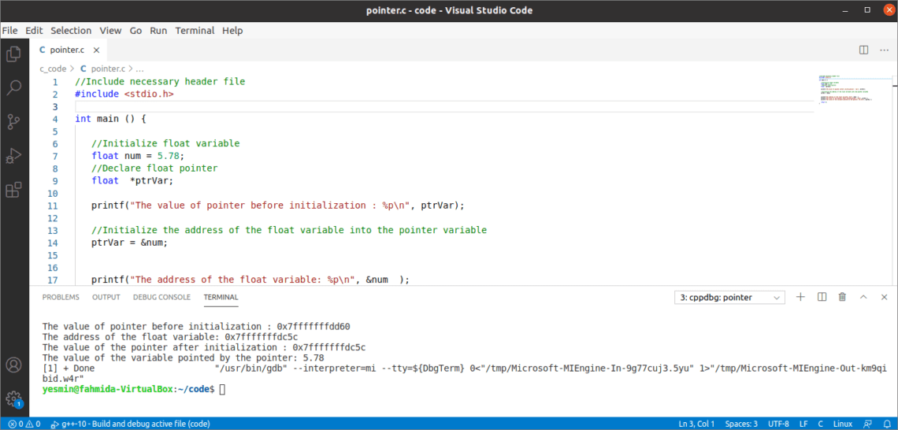
Task: Open the terminal selector dropdown '3: cppdbg: pointer'
Action: coord(730,298)
